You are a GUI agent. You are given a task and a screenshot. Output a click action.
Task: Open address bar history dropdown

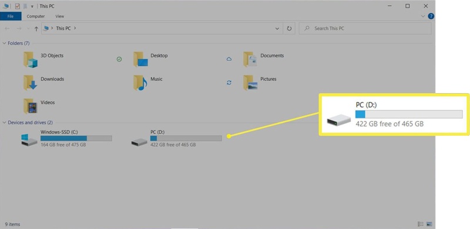(x=277, y=28)
